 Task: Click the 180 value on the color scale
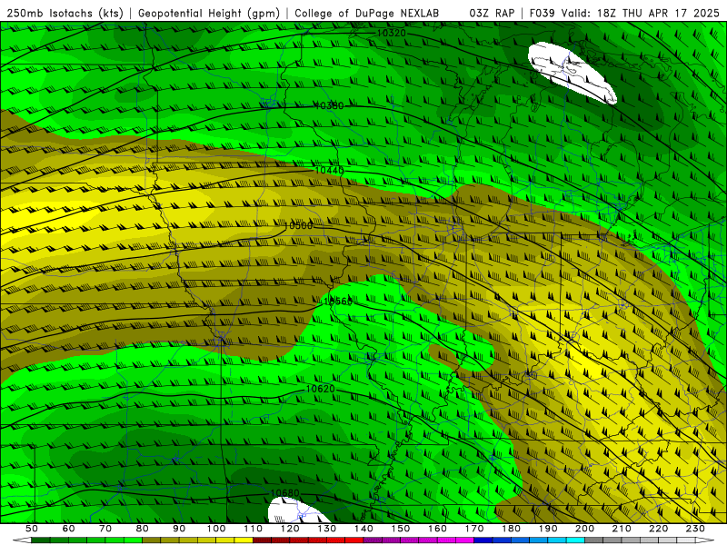pyautogui.click(x=511, y=529)
